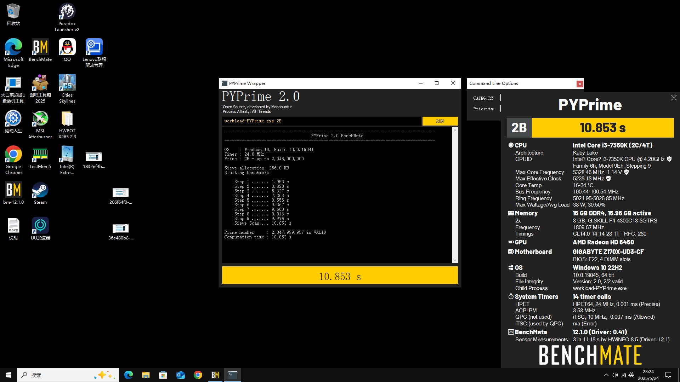Screen dimensions: 680x382
Task: Click the 2B score 10.853 s banner
Action: [x=590, y=128]
